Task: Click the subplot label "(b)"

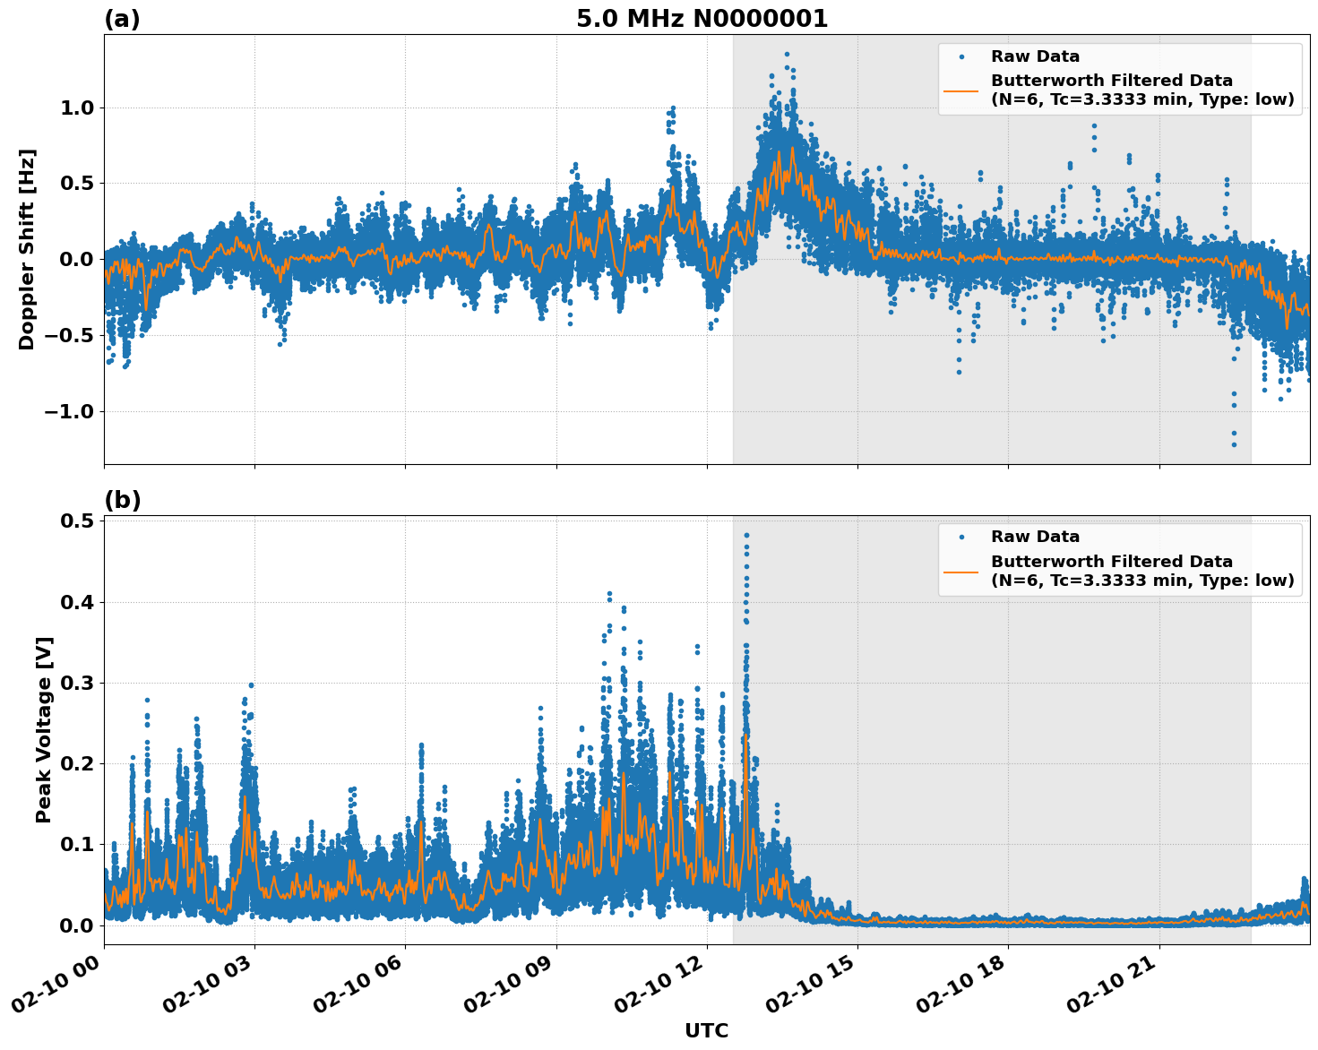Action: click(x=123, y=498)
